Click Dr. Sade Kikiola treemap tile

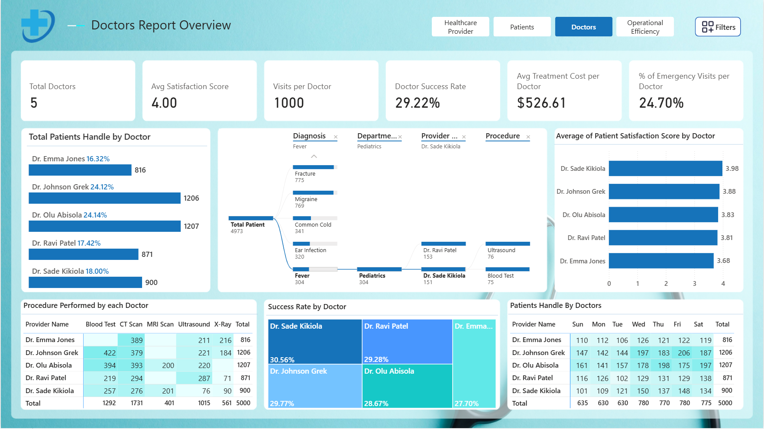point(315,342)
